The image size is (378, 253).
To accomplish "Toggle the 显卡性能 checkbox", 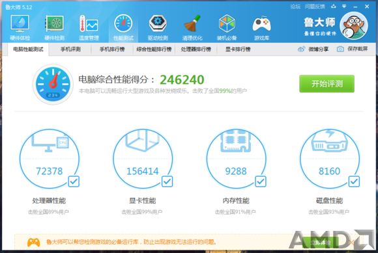I will (x=167, y=181).
